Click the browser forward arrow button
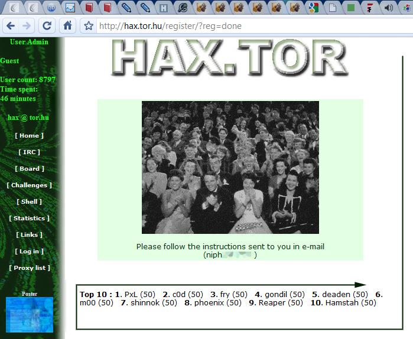 [27, 26]
